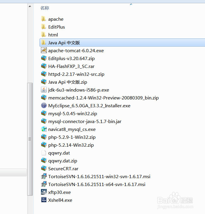
Task: Select the file name mysql-5.0.45-win32.zip
Action: 73,114
